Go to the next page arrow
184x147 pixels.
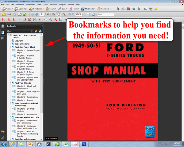point(37,14)
